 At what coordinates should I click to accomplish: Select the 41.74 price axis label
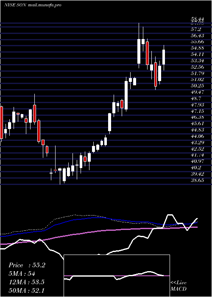click(198, 155)
